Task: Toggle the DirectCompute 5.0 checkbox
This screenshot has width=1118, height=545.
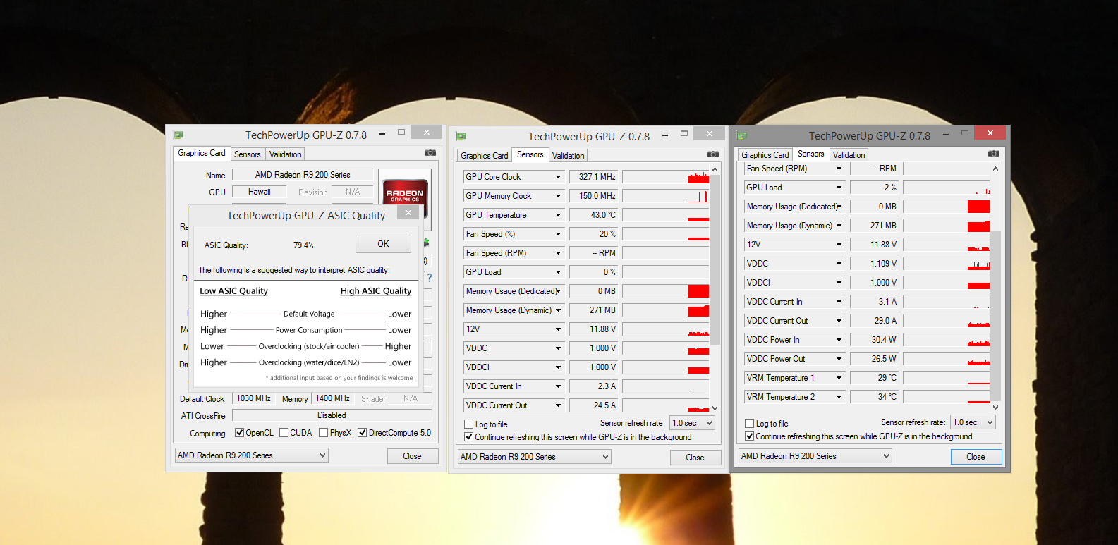Action: coord(362,433)
